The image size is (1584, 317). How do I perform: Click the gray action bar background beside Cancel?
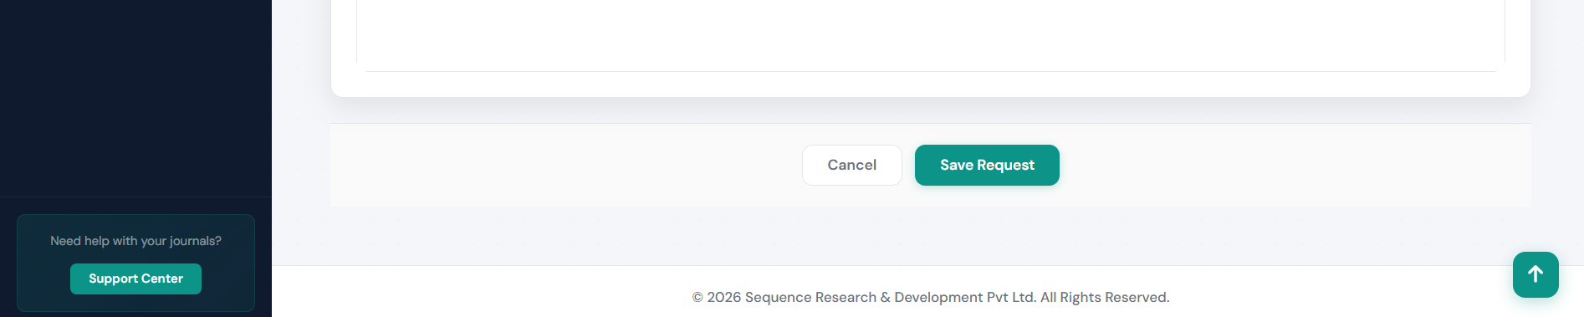click(569, 165)
